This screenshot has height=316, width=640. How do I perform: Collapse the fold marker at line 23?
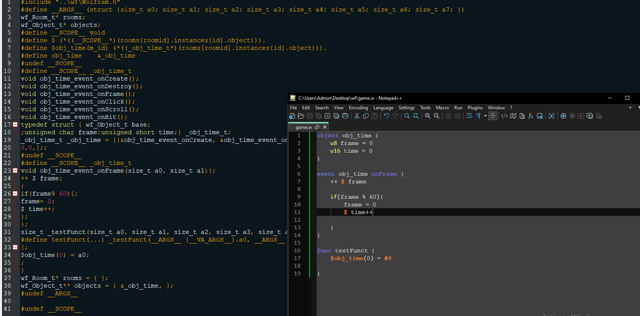click(15, 171)
